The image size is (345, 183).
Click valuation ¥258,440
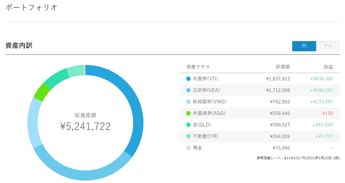pyautogui.click(x=280, y=113)
